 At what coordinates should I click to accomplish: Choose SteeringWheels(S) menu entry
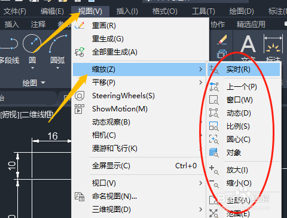123,96
